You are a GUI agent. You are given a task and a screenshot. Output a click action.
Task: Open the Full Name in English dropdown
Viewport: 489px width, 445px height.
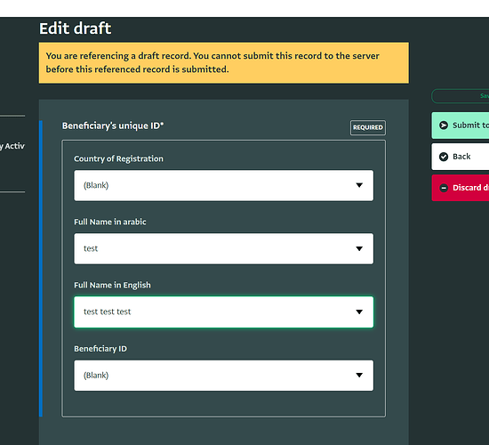[223, 312]
